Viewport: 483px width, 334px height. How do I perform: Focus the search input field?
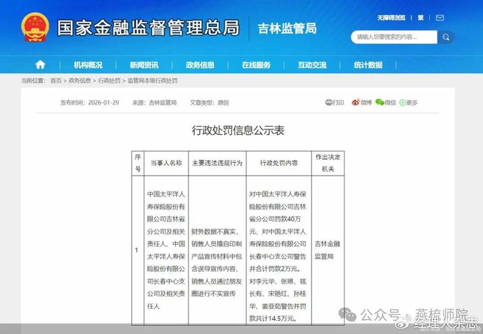tap(394, 37)
